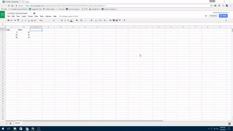
Task: Click the Insert link icon
Action: coord(110,20)
